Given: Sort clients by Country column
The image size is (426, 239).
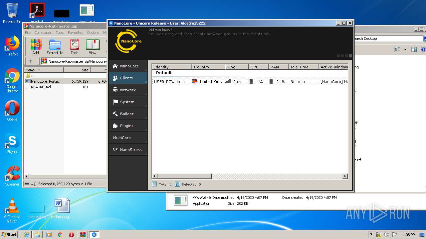Looking at the screenshot, I should click(x=208, y=67).
